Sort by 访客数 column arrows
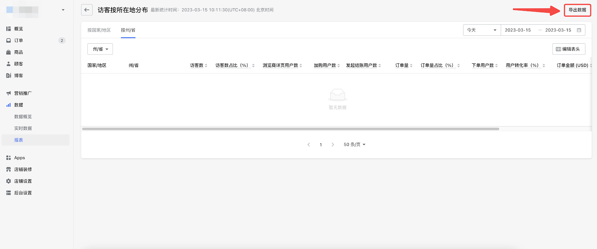 (x=206, y=66)
